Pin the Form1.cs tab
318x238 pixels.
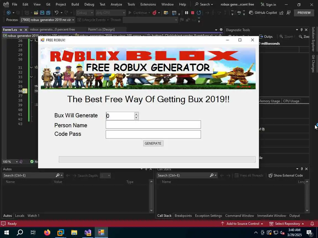[21, 29]
